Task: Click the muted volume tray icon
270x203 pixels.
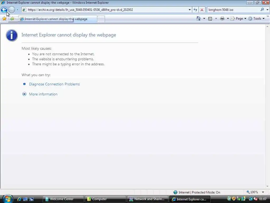Action: point(255,199)
